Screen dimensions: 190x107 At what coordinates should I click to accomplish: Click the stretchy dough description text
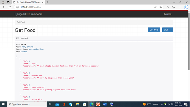pyautogui.click(x=55, y=78)
